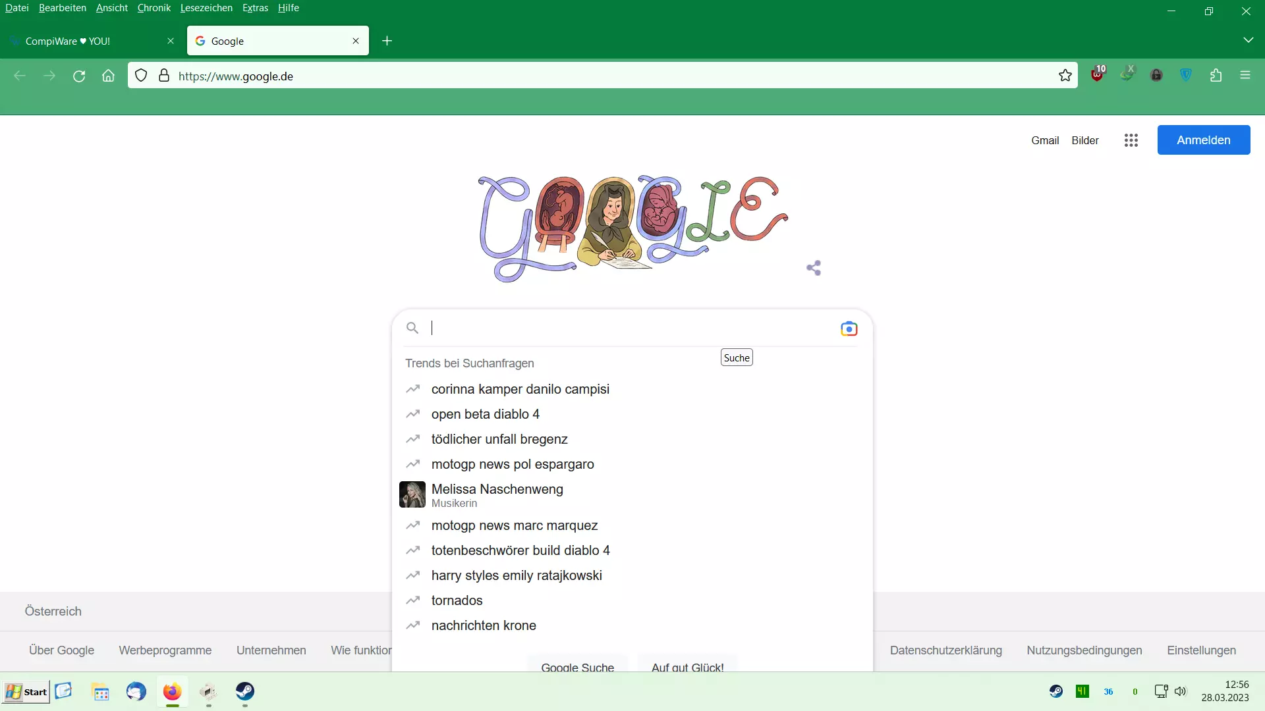Focus the Google search input field

[631, 328]
